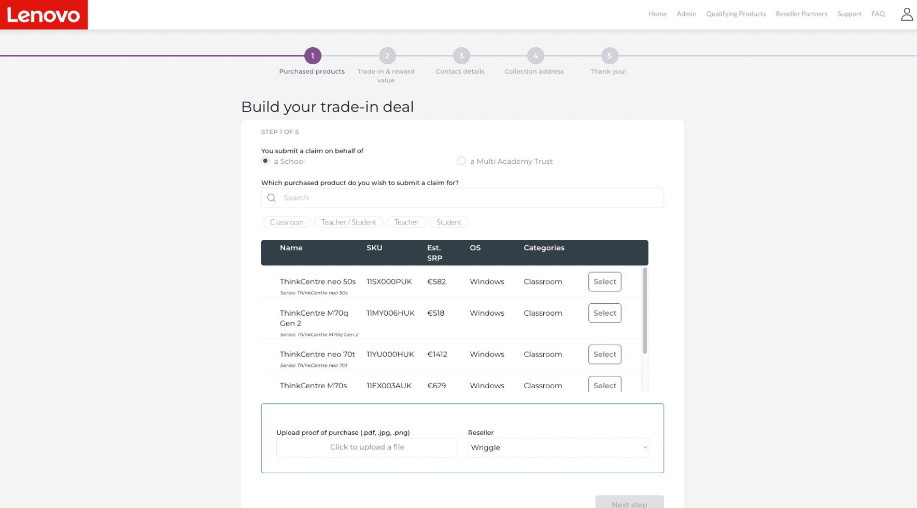This screenshot has height=508, width=917.
Task: Jump to step 5 circle in progress bar
Action: click(610, 56)
